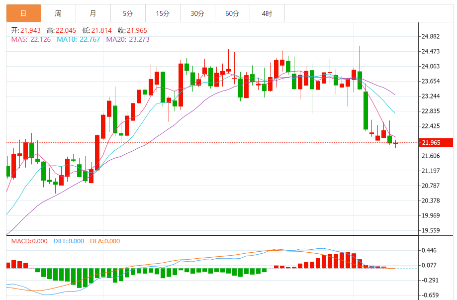Open the 30分 timeframe tab
The width and height of the screenshot is (457, 300).
point(197,13)
